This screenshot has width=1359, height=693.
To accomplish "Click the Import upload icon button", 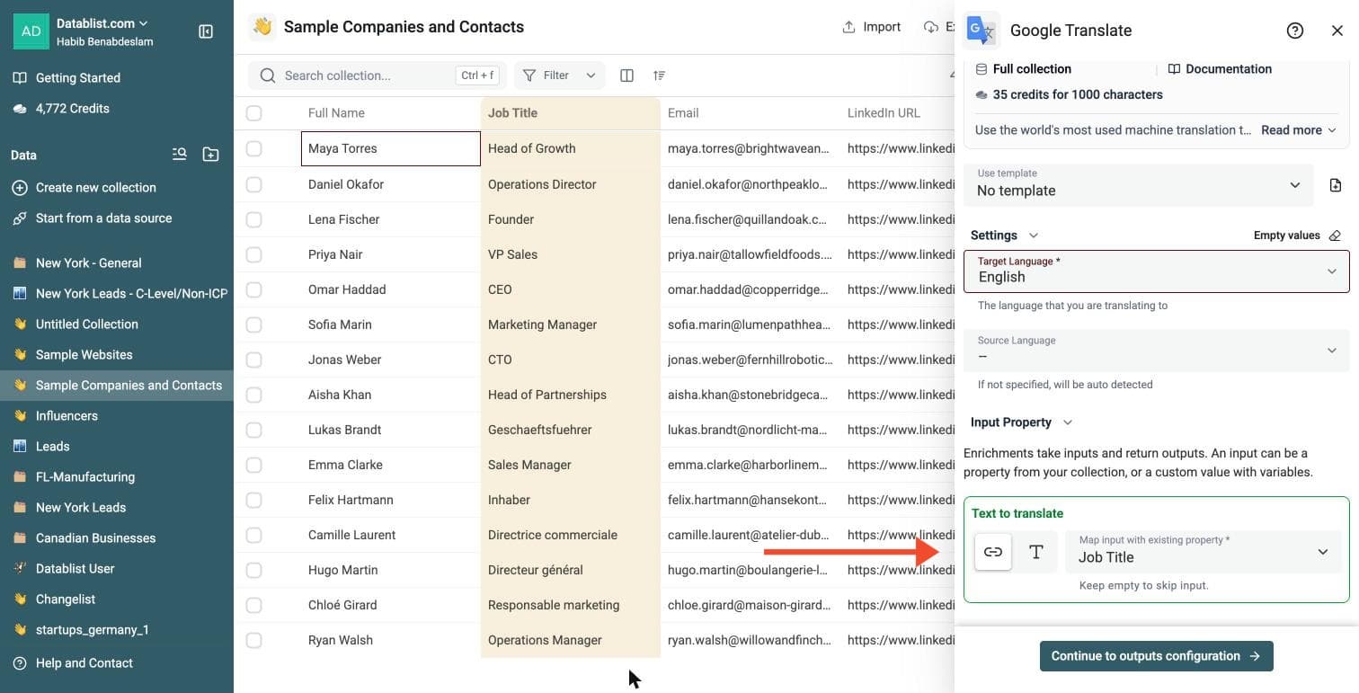I will click(871, 27).
